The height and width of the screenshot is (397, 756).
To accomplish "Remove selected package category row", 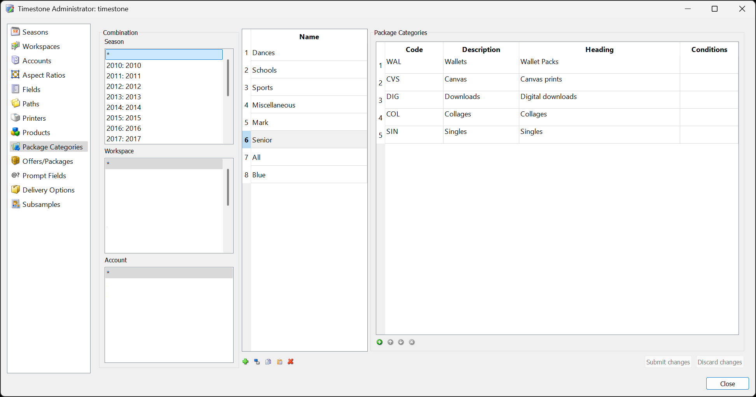I will pos(412,342).
